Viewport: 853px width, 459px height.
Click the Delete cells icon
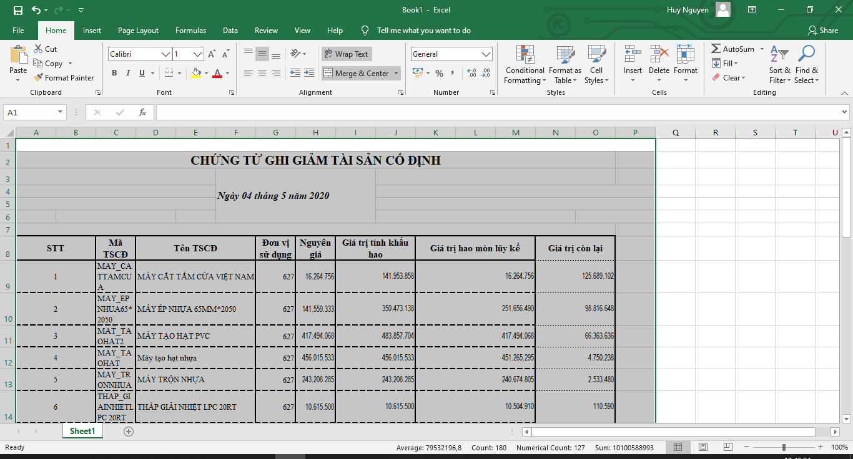[659, 60]
